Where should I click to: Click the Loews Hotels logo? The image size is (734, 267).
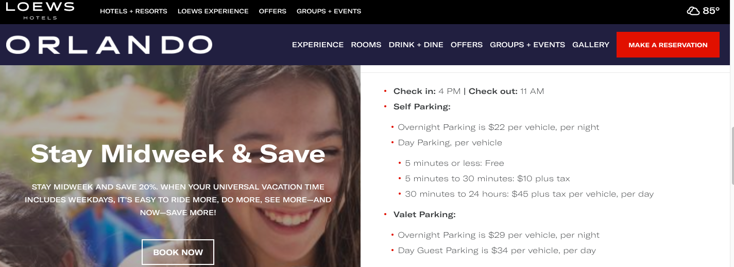click(40, 10)
